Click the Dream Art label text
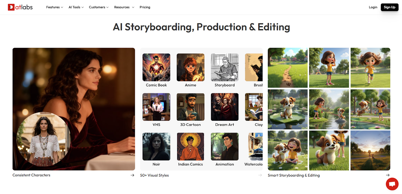Viewport: 402px width, 194px height. [x=225, y=125]
